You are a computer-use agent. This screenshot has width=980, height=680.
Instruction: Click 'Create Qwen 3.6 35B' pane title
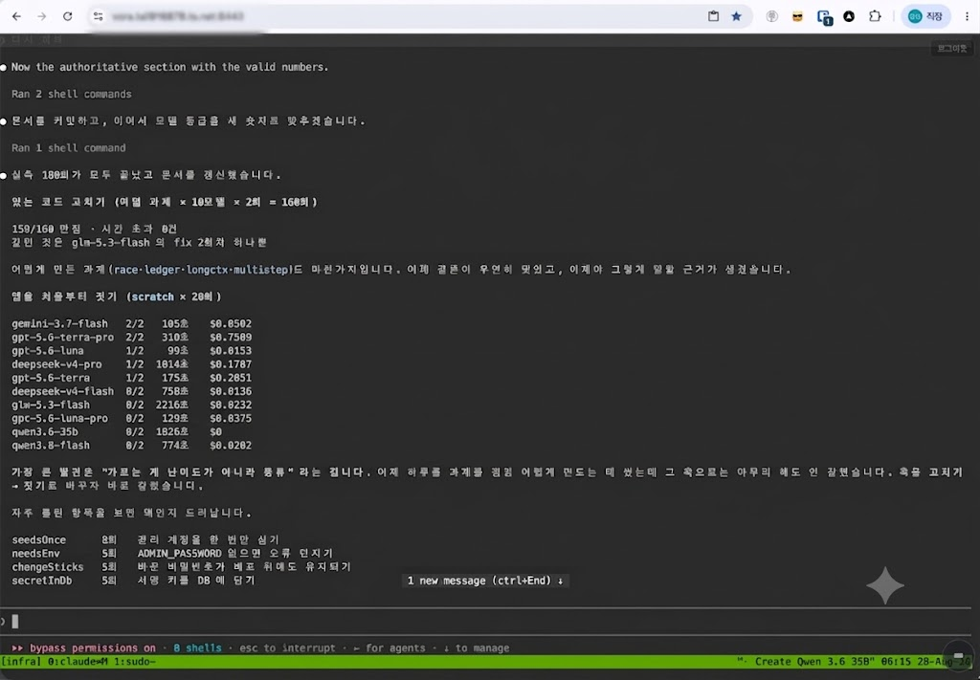[x=815, y=661]
